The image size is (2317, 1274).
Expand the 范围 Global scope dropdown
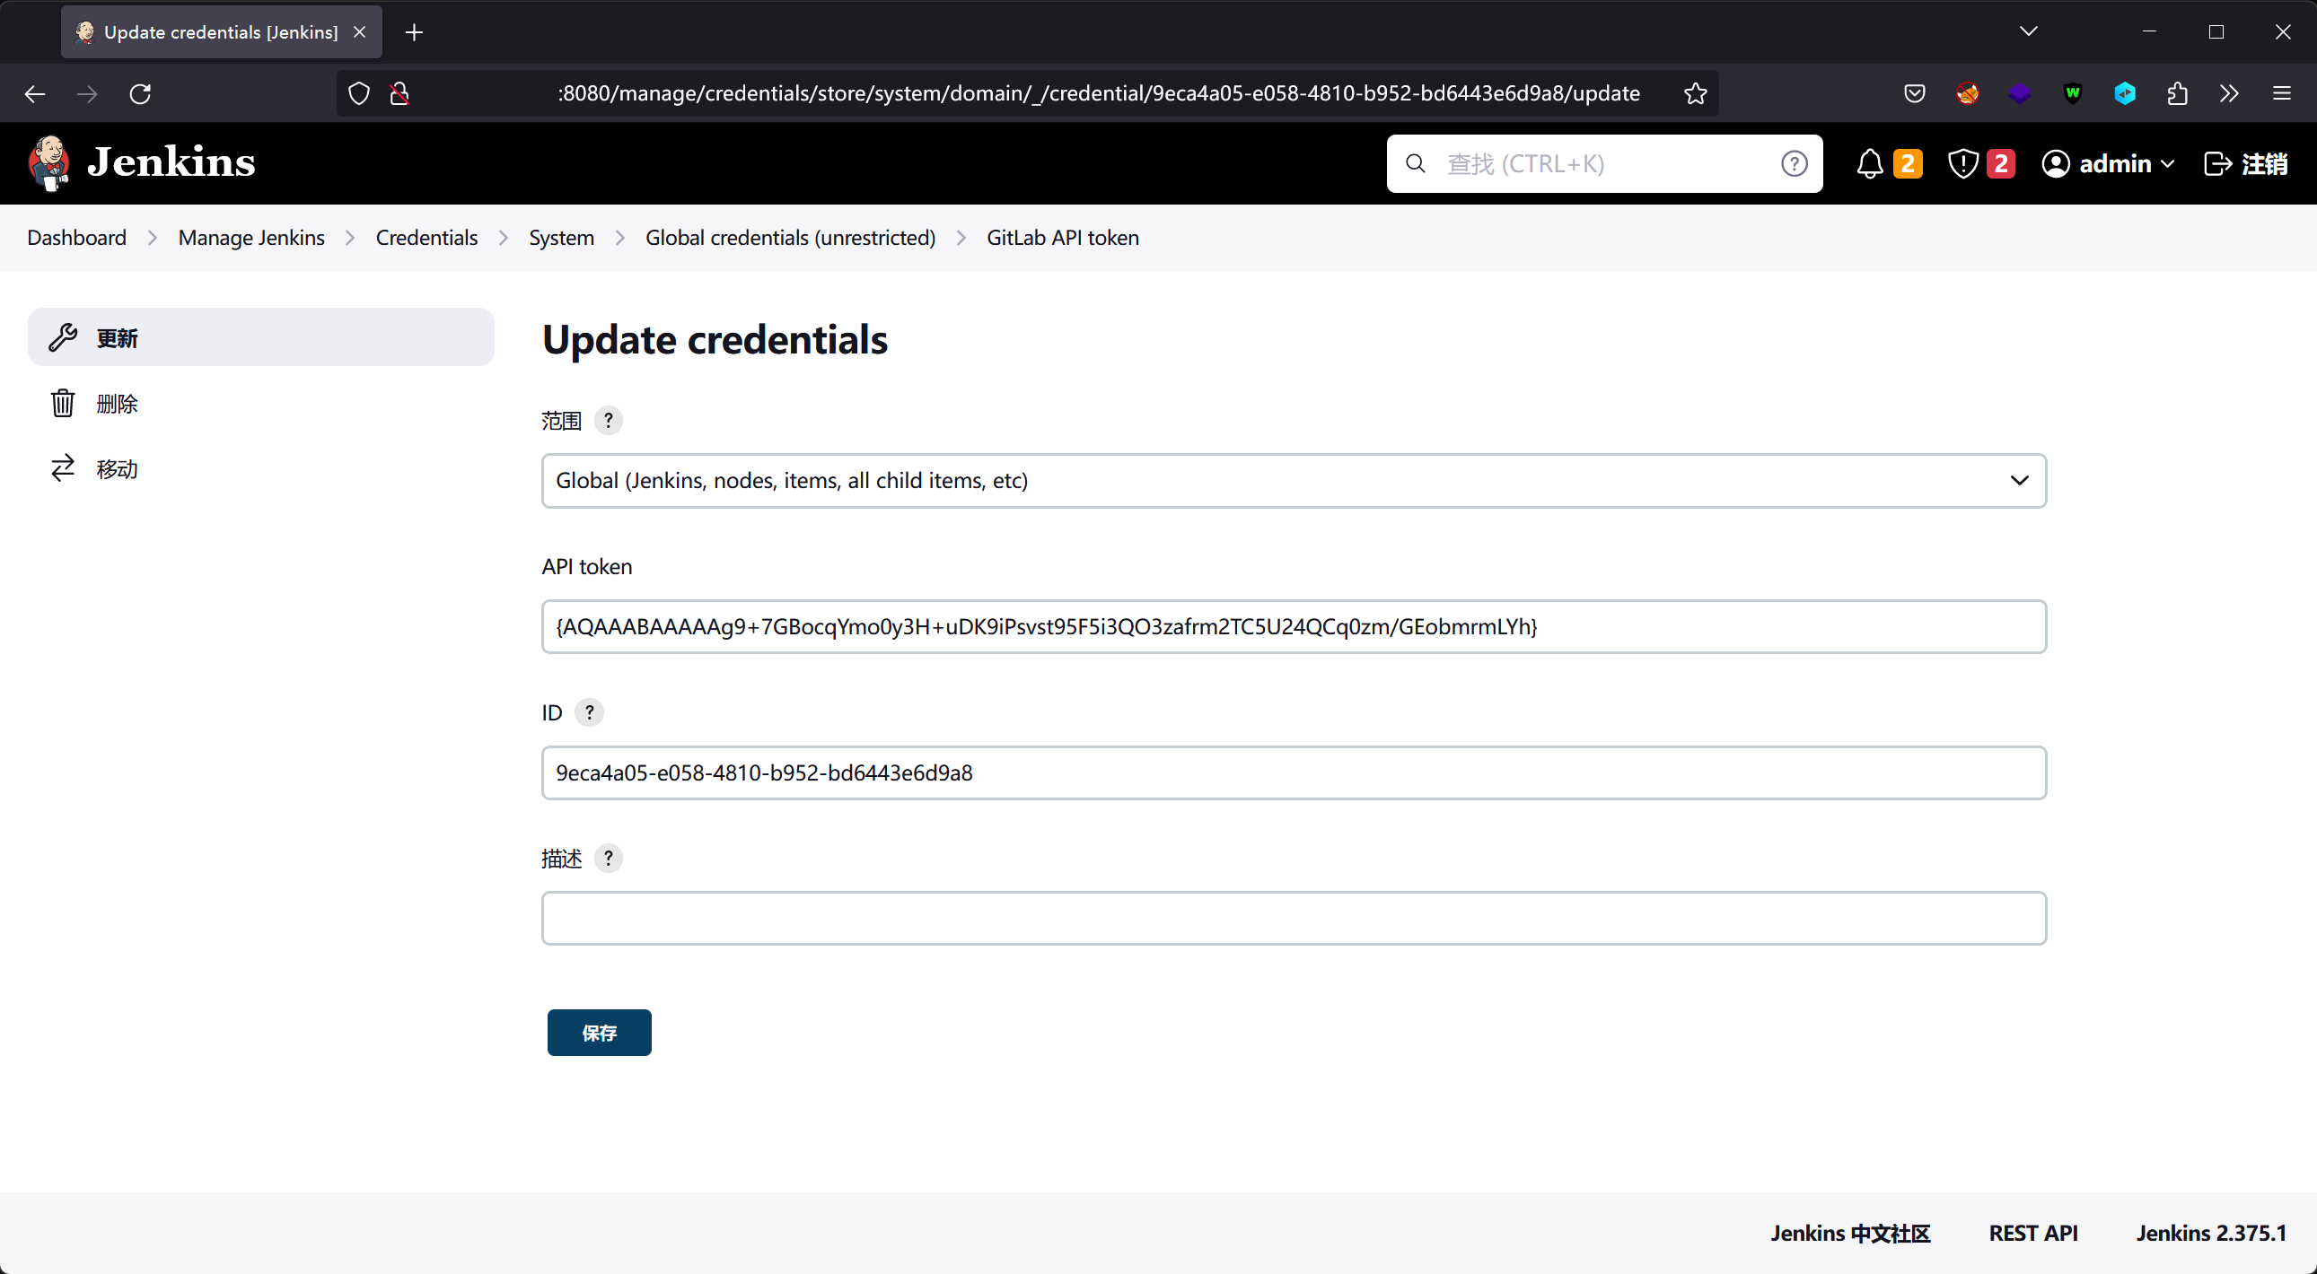click(1294, 480)
